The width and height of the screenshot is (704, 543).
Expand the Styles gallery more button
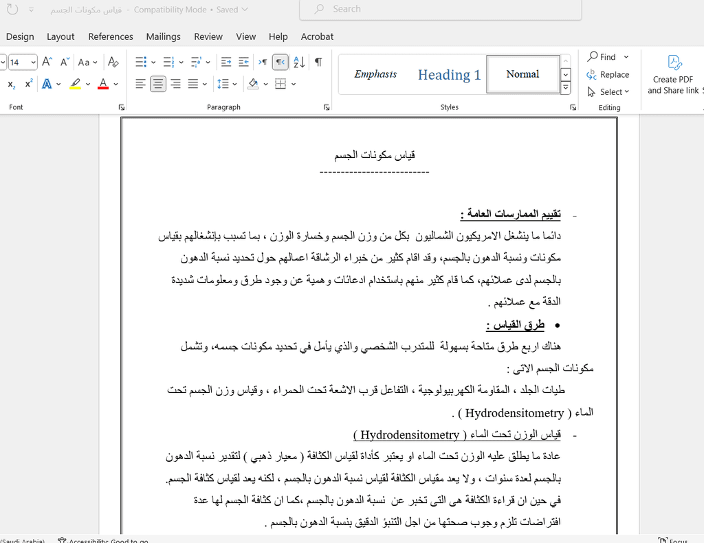tap(566, 87)
